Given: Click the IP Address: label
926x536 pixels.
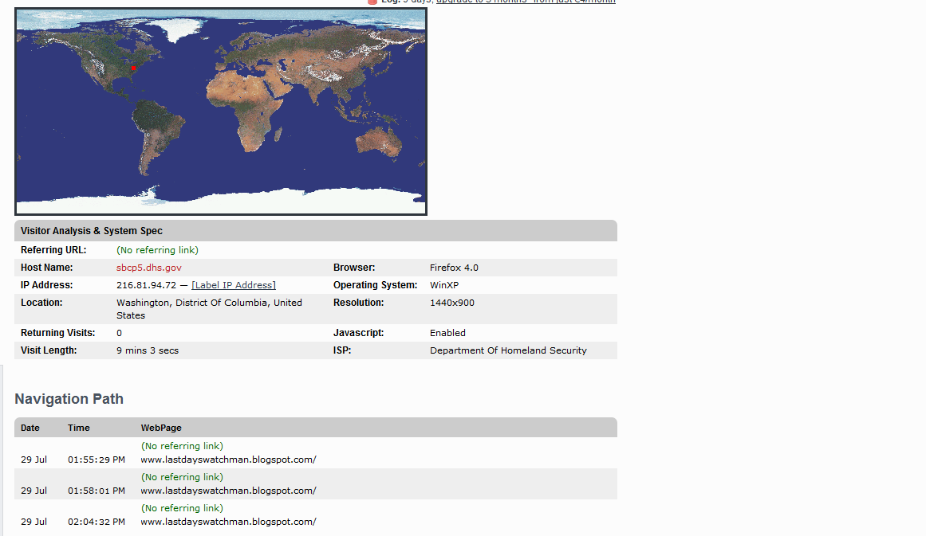Looking at the screenshot, I should pos(46,285).
